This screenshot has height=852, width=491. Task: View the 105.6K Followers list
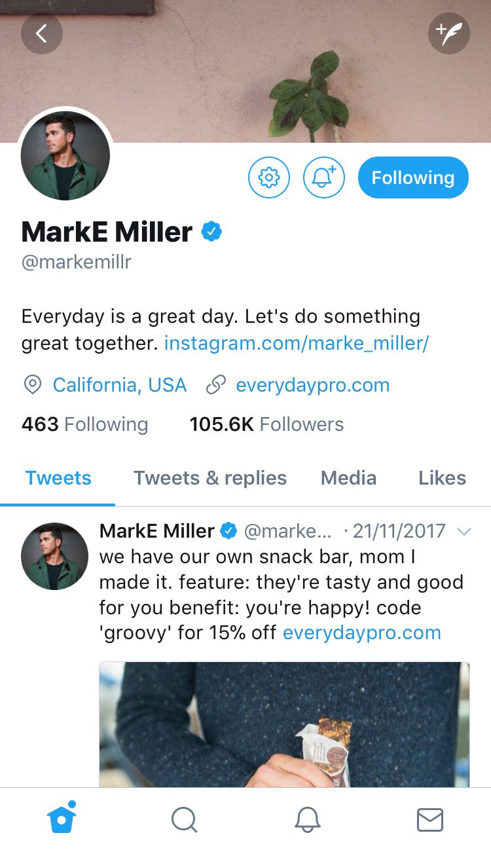pyautogui.click(x=266, y=424)
